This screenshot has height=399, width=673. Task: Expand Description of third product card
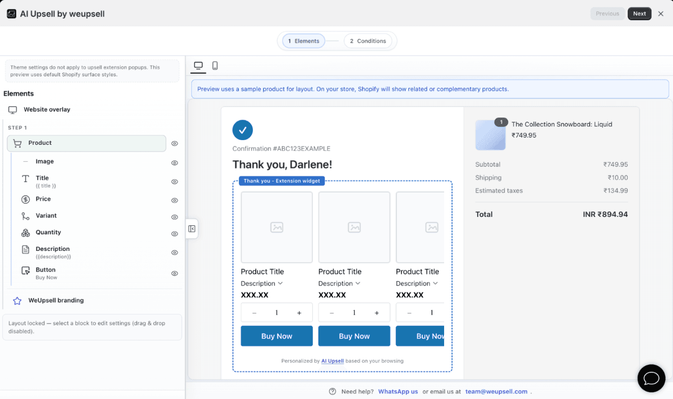click(417, 283)
